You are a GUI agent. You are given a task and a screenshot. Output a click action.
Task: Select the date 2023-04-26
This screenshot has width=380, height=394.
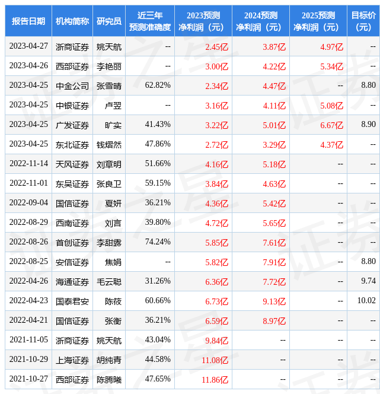28,66
